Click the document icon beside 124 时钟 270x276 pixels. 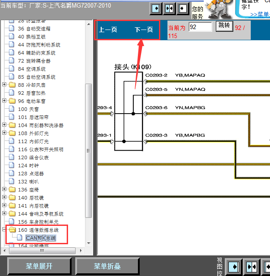[x=12, y=165]
